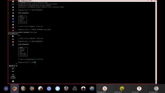This screenshot has width=165, height=93.
Task: Click the PuTTY window title bar text
Action: point(26,1)
